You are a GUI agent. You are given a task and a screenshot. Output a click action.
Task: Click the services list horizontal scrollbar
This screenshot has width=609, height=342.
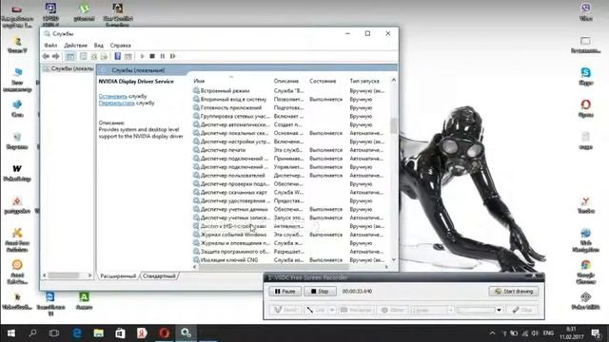click(273, 267)
